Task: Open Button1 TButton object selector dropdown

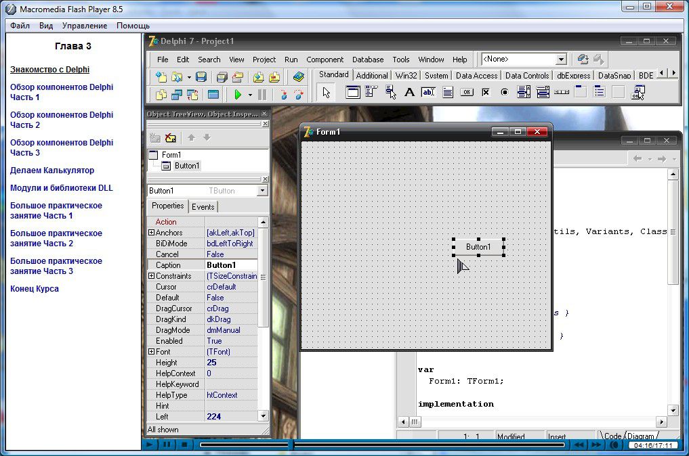Action: 262,191
